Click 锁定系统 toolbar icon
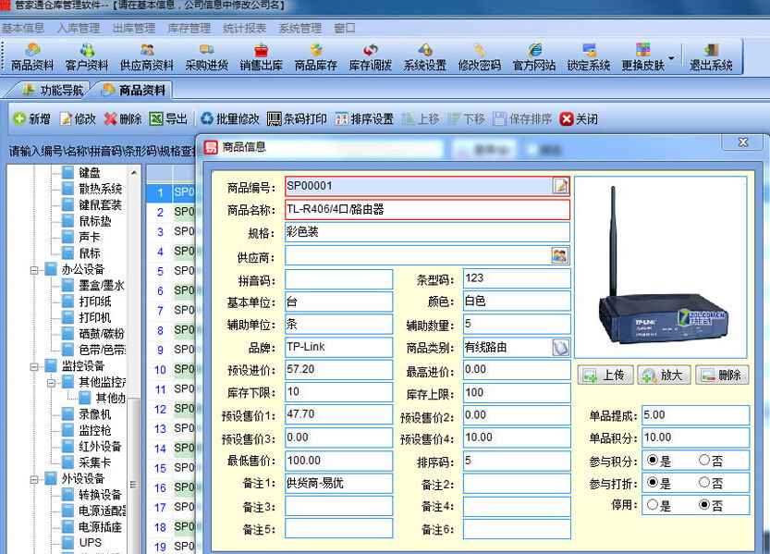The image size is (770, 554). coord(588,57)
